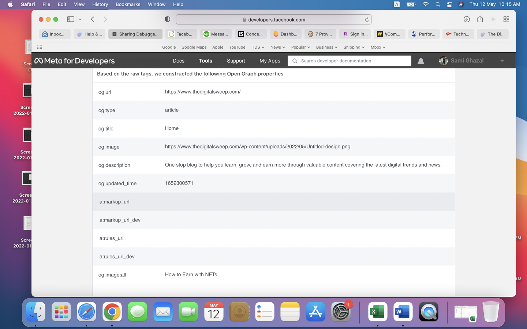This screenshot has width=527, height=329.
Task: Switch to the Perfor... tab
Action: pos(424,34)
